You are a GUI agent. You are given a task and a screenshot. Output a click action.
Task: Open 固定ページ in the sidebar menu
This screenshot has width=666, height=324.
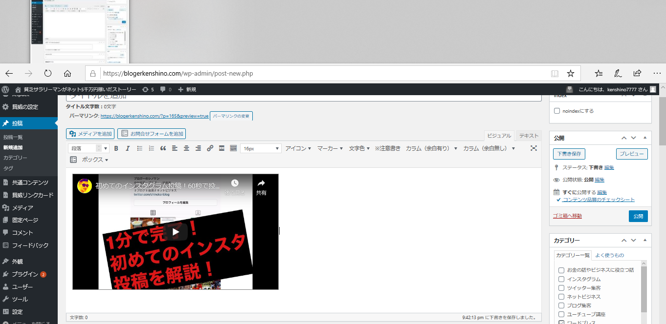25,220
